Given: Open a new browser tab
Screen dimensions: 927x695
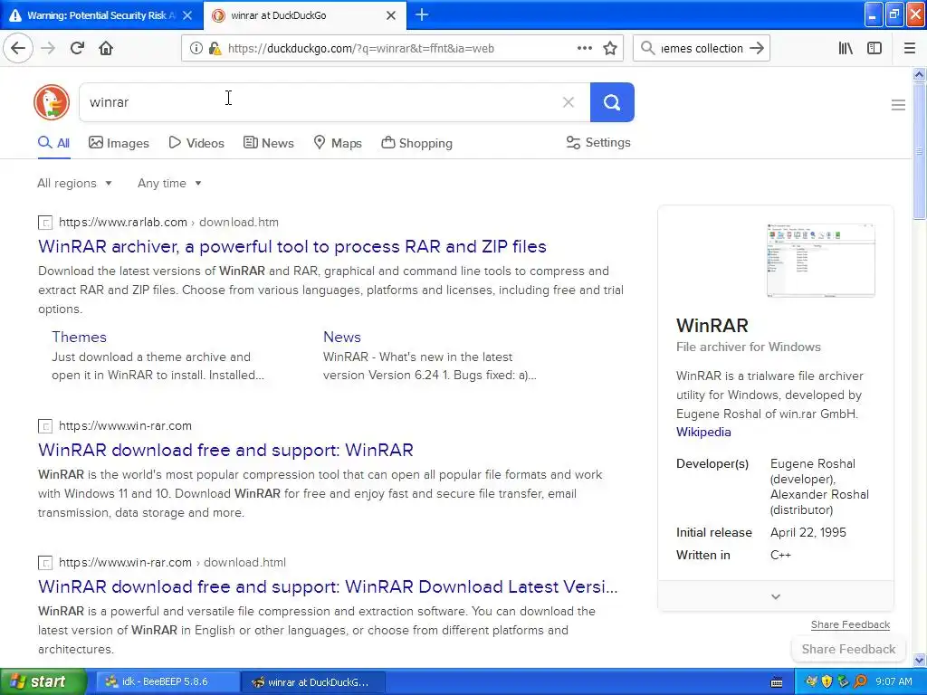Looking at the screenshot, I should [x=422, y=14].
